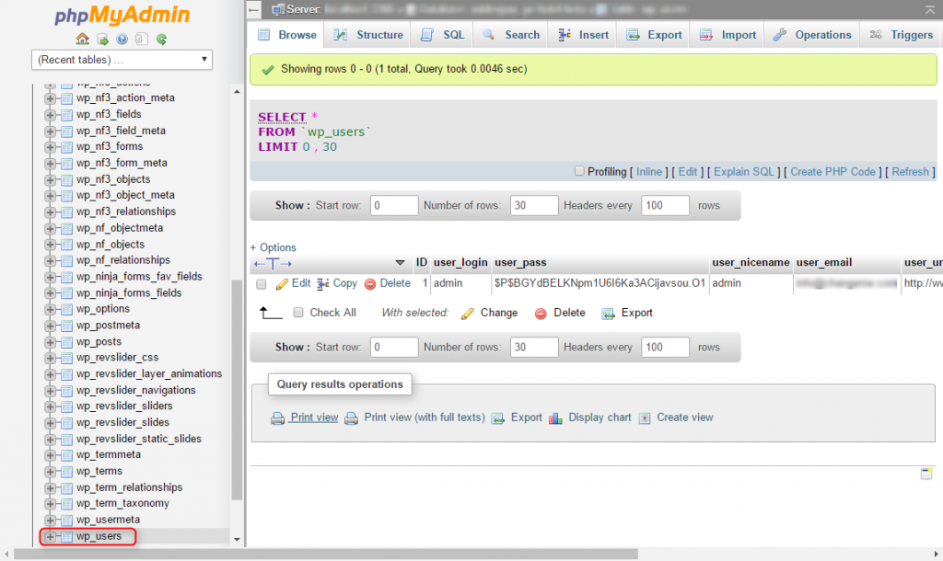Image resolution: width=943 pixels, height=561 pixels.
Task: Click the green checkmark in the success message
Action: click(x=268, y=70)
